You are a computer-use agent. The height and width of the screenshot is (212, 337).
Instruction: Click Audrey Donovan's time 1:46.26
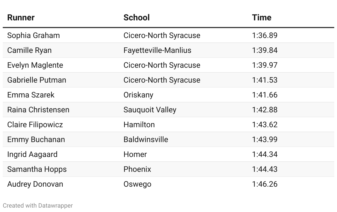pos(265,184)
